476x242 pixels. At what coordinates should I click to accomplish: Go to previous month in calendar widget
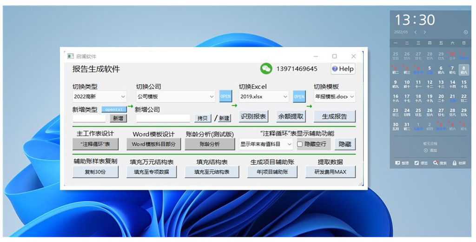point(416,32)
